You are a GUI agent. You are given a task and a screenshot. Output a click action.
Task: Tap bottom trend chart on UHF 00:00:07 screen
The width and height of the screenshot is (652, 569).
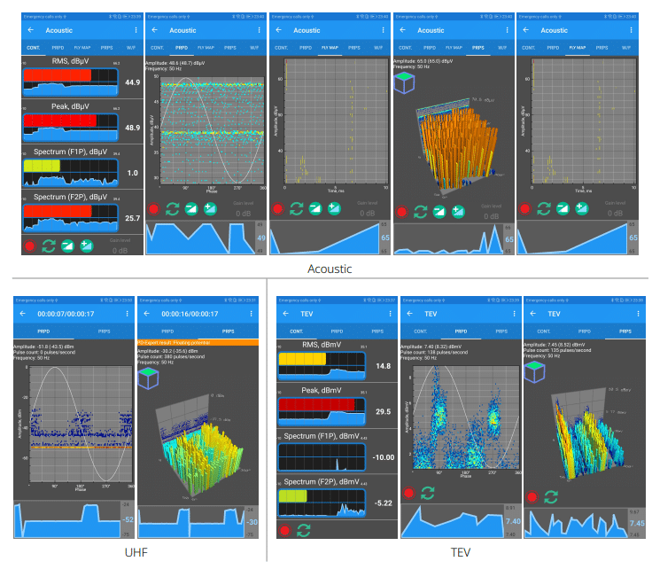coord(66,520)
